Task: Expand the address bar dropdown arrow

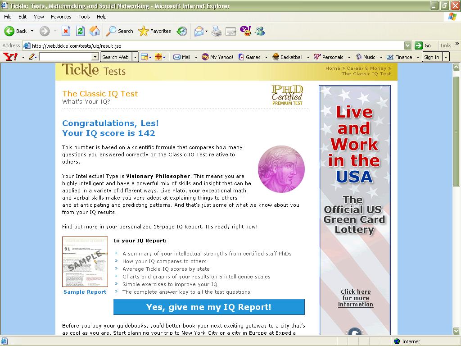Action: [407, 46]
